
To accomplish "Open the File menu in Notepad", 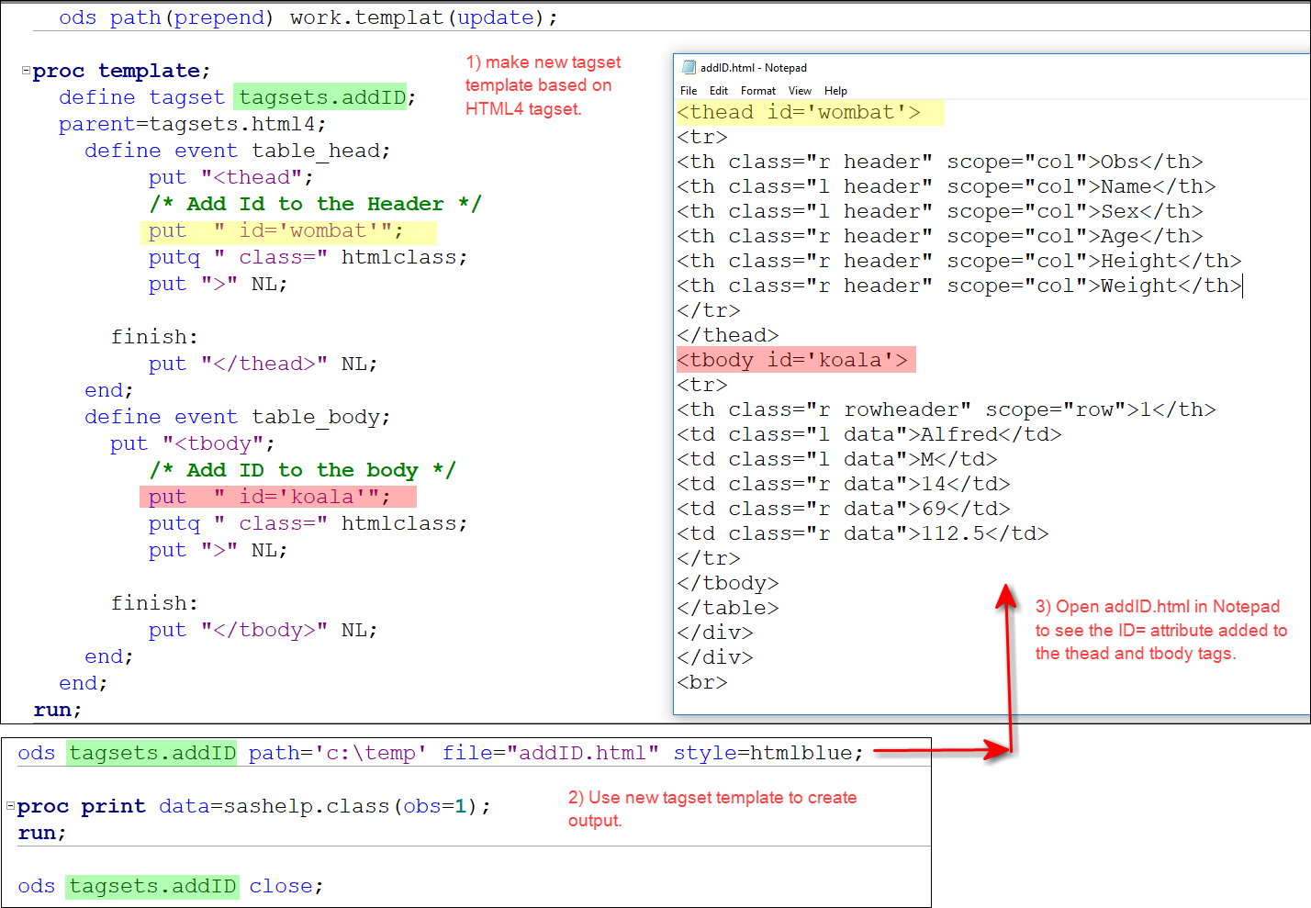I will click(x=689, y=91).
